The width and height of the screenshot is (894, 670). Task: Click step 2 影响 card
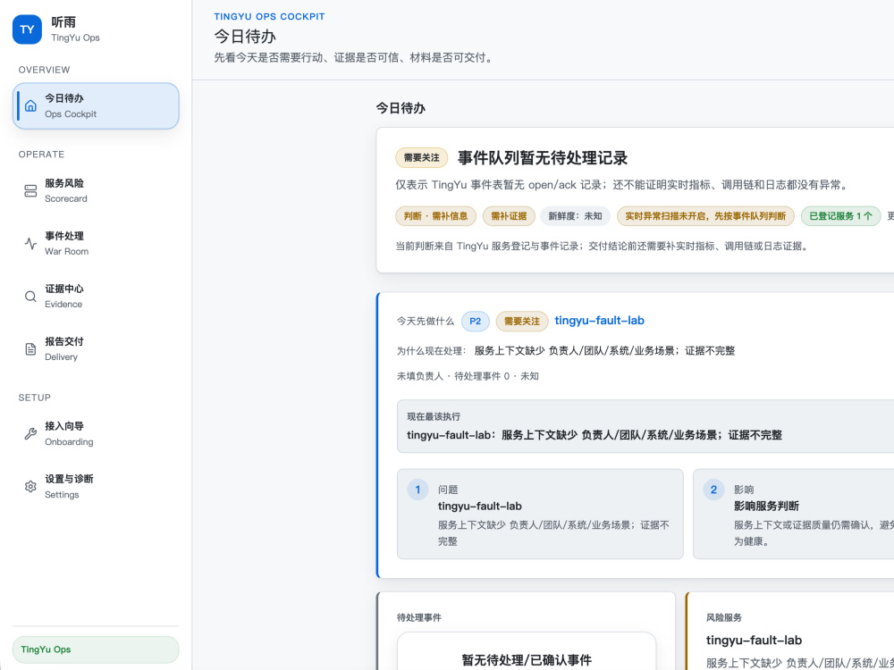coord(794,514)
